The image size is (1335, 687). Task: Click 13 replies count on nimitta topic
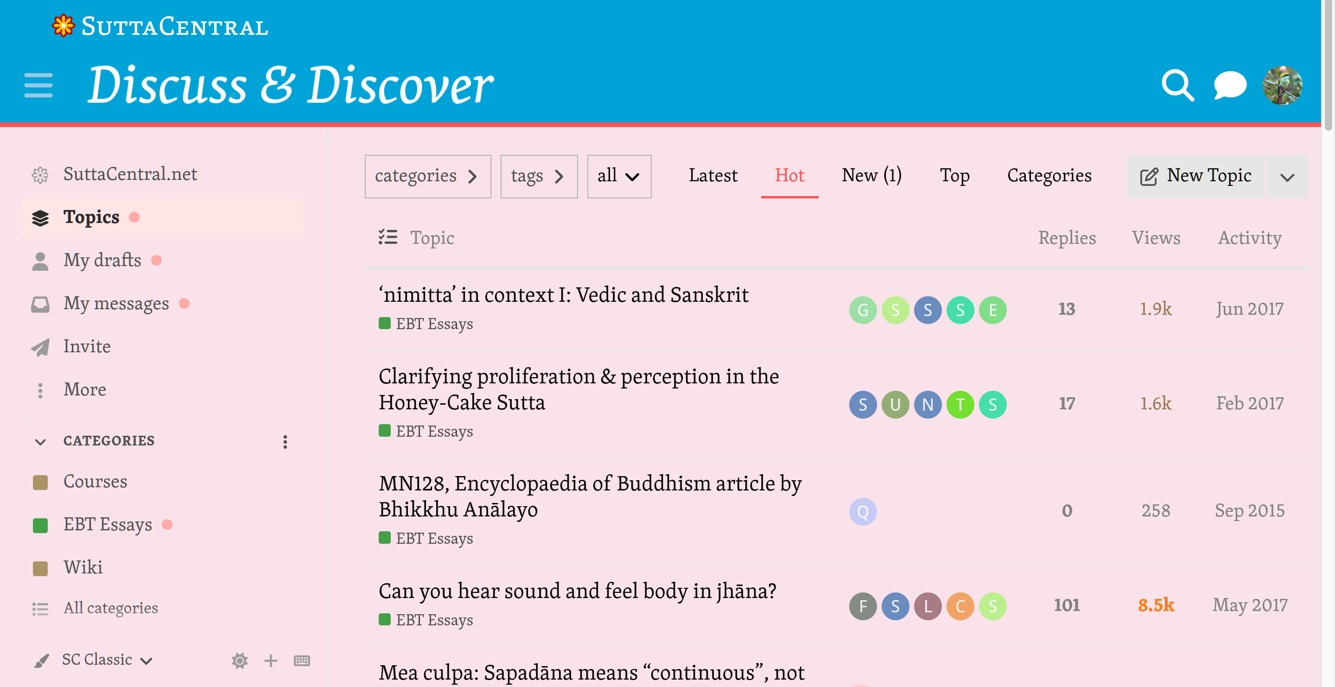[x=1067, y=309]
